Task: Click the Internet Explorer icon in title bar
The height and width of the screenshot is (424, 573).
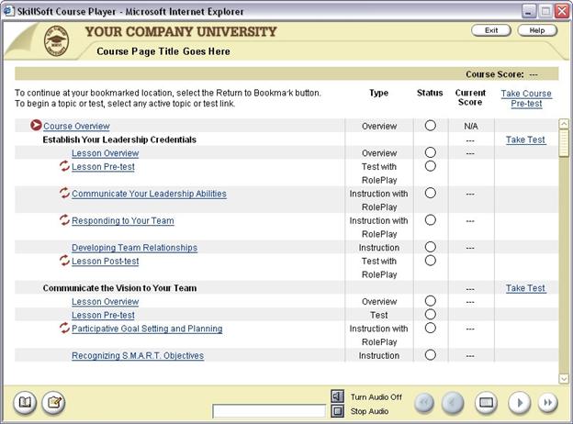Action: click(x=9, y=11)
